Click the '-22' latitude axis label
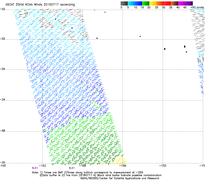The height and width of the screenshot is (180, 205). 2,39
